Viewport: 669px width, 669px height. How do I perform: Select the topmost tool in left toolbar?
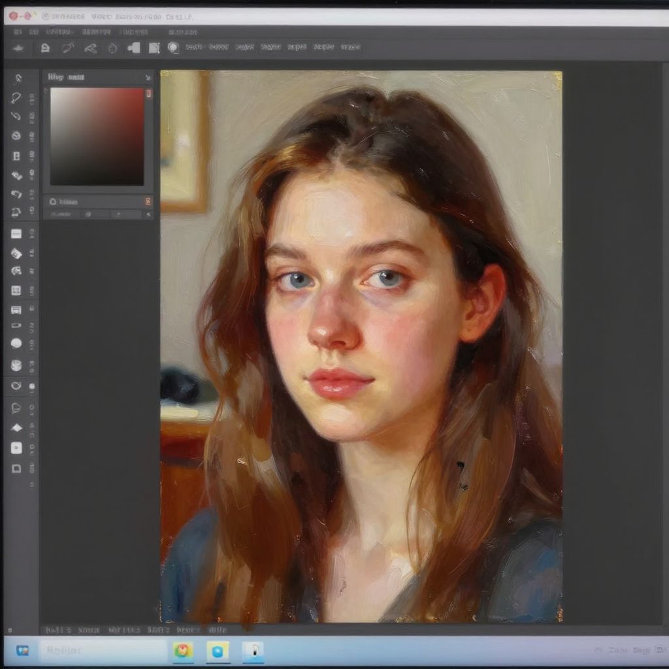[x=18, y=78]
